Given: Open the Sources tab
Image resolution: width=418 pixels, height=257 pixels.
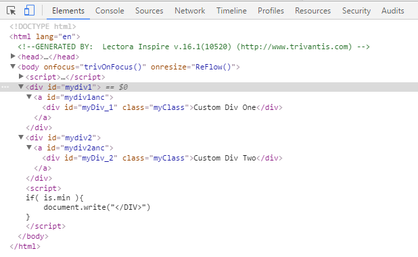Looking at the screenshot, I should tap(149, 11).
